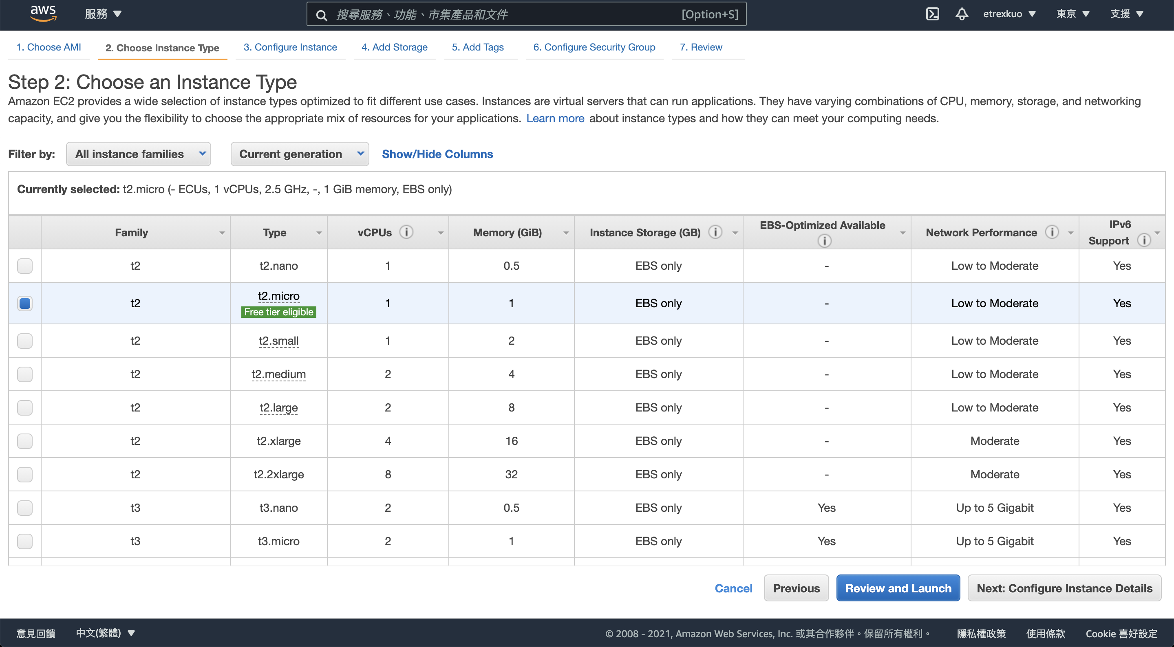Click the t2.micro type name
1174x647 pixels.
tap(279, 296)
